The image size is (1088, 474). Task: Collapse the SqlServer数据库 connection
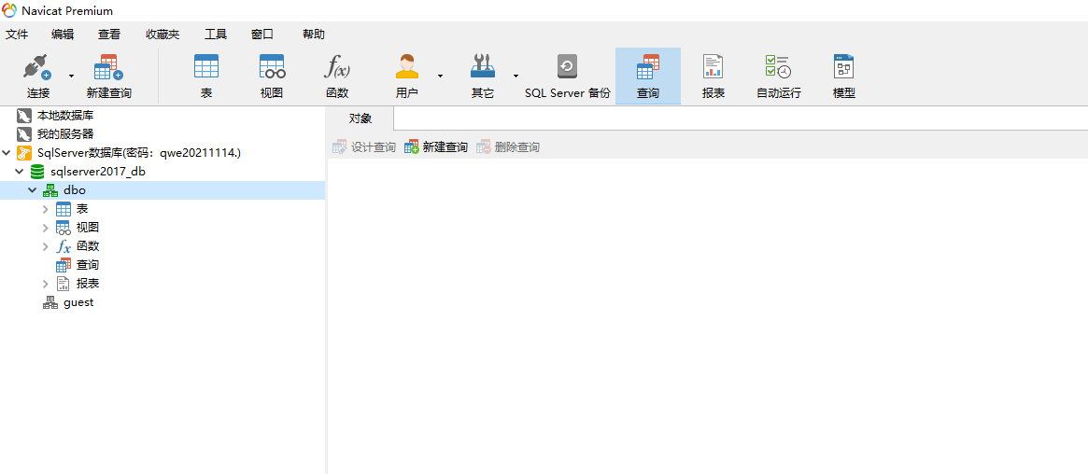click(7, 152)
